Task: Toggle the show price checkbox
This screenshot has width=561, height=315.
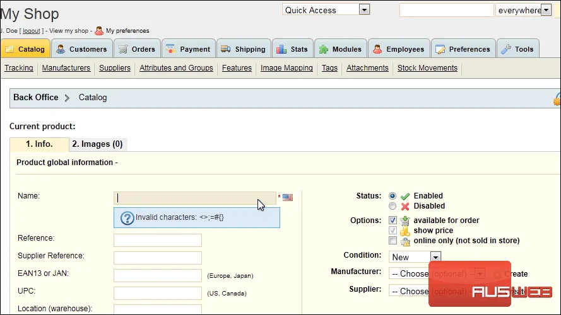Action: pos(393,231)
